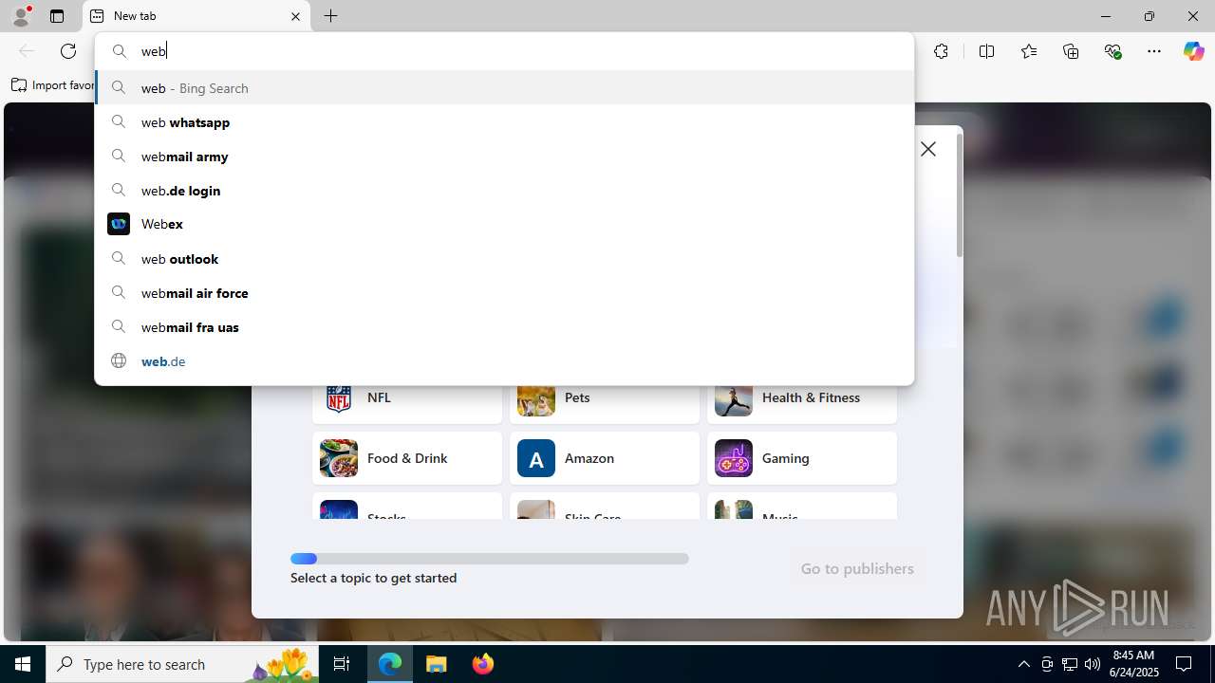Choose the 'webmail air force' suggestion
The height and width of the screenshot is (683, 1215).
click(504, 293)
